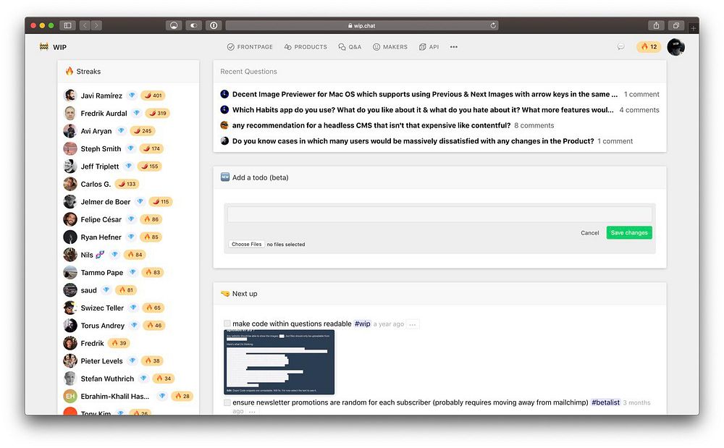724x448 pixels.
Task: Click the toggle-shaped extension icon in toolbar
Action: pos(194,25)
